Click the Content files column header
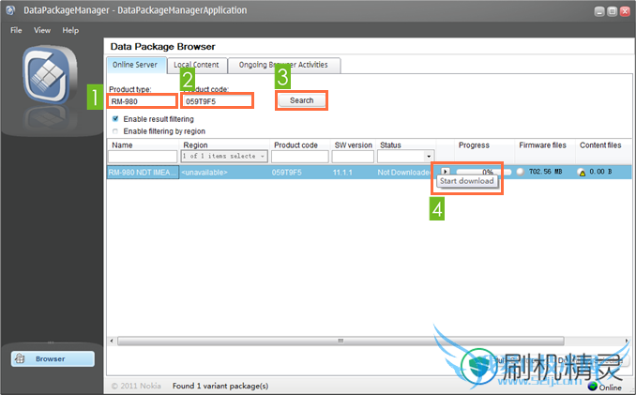Viewport: 636px width, 395px height. [x=600, y=145]
